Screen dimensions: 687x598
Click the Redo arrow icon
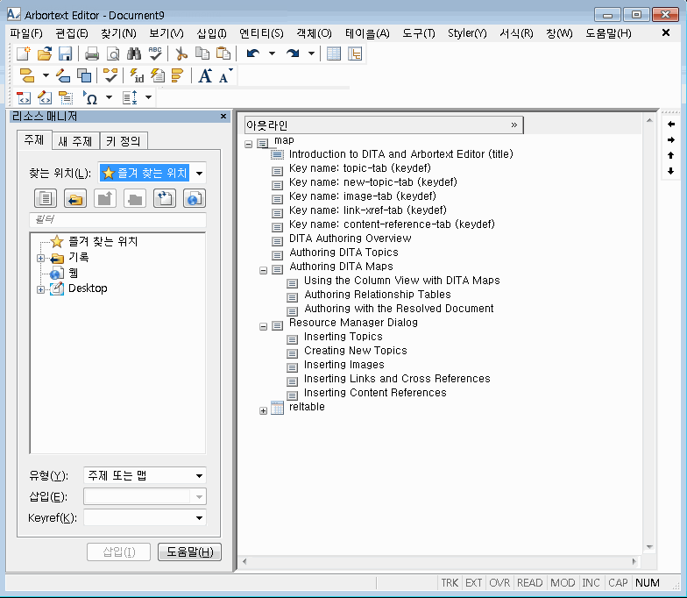(x=293, y=53)
